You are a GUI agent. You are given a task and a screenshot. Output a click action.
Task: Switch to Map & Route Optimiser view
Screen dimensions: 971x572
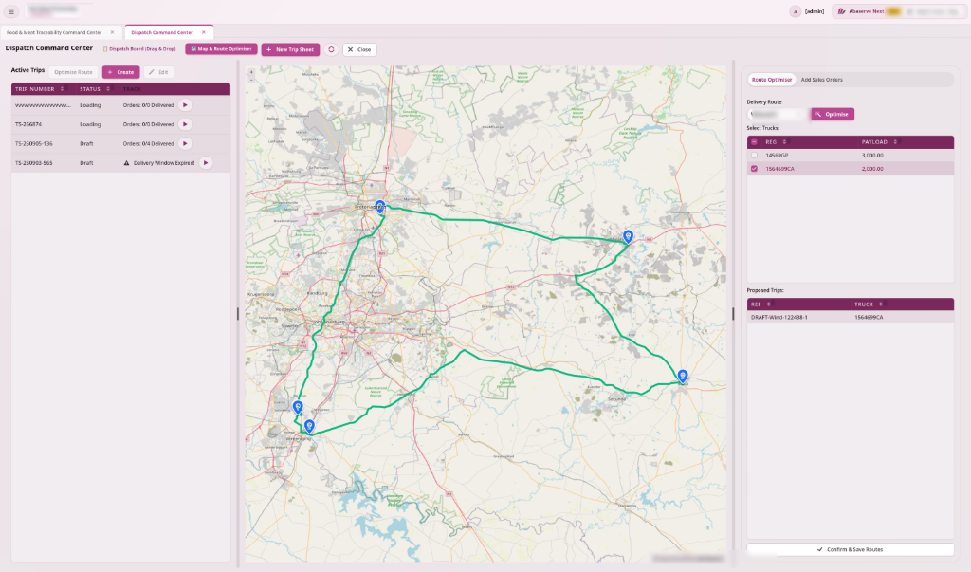point(221,49)
